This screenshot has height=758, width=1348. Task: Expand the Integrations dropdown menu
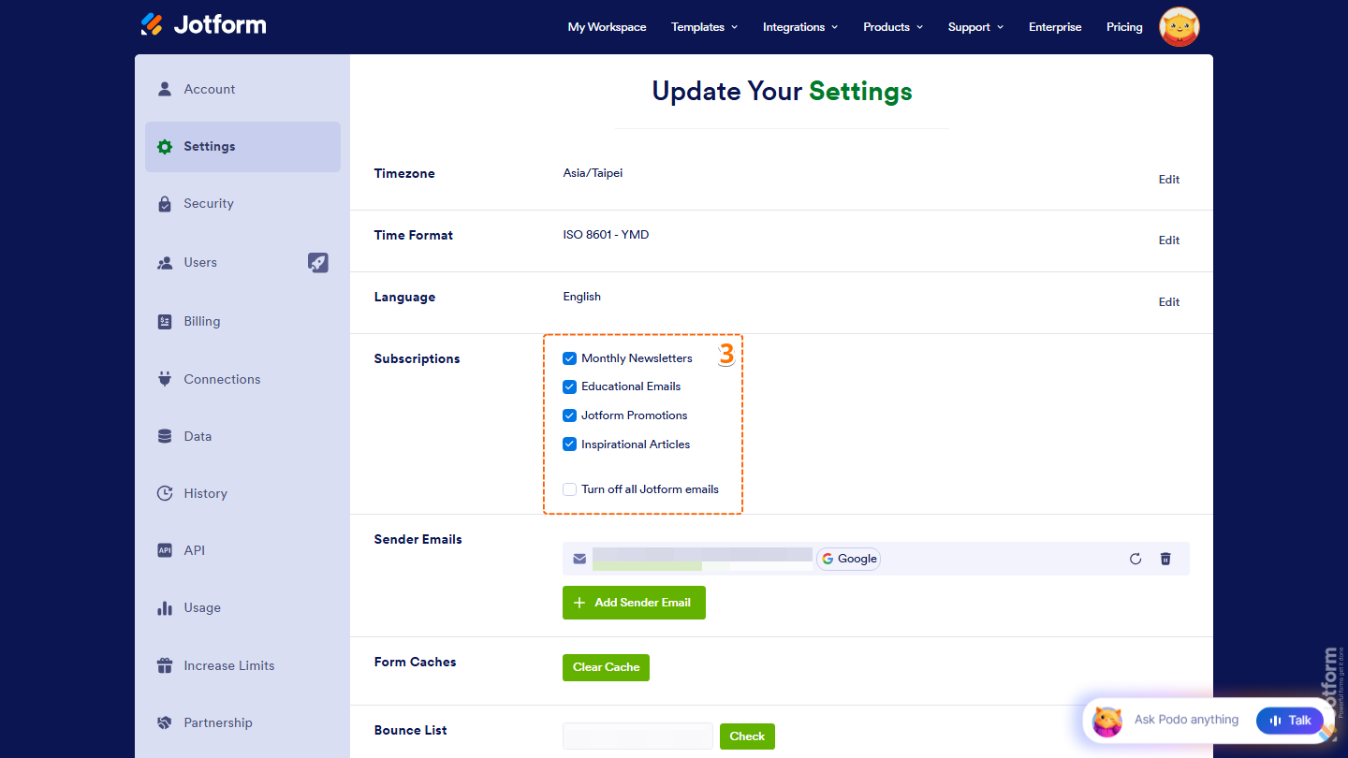pyautogui.click(x=800, y=27)
